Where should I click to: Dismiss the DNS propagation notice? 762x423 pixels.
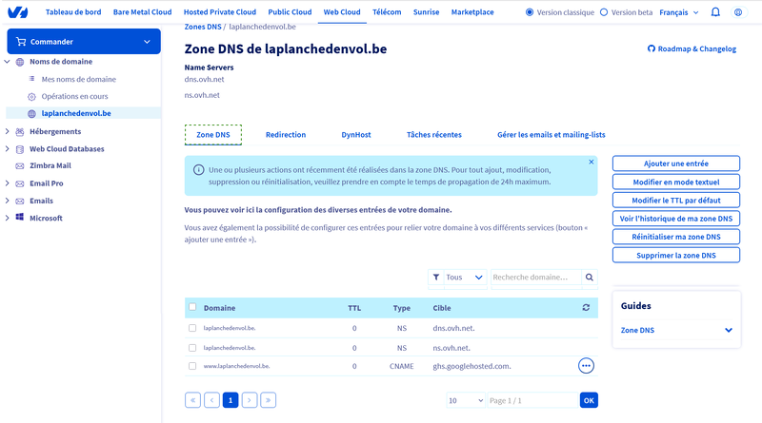[x=591, y=162]
